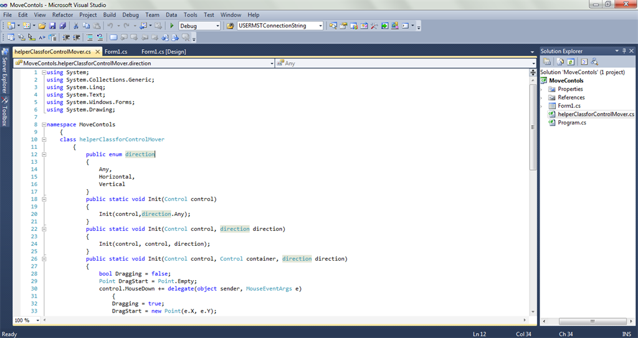This screenshot has width=638, height=338.
Task: Refresh the Solution Explorer tree
Action: 571,62
